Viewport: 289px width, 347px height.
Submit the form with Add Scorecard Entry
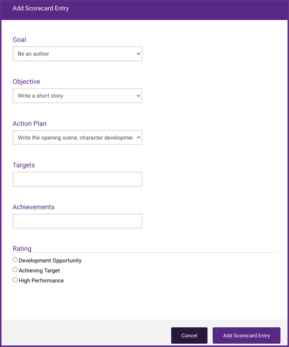pyautogui.click(x=246, y=335)
